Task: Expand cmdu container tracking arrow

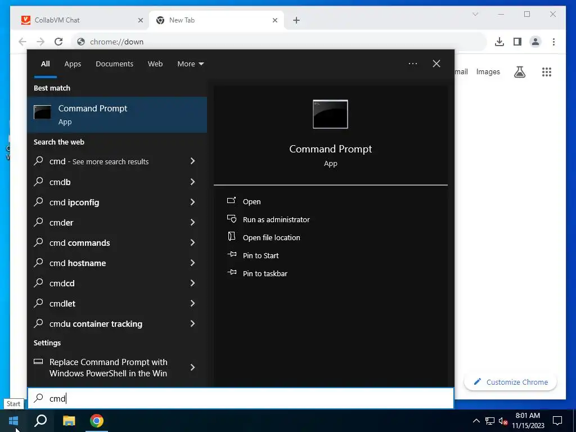Action: (192, 323)
